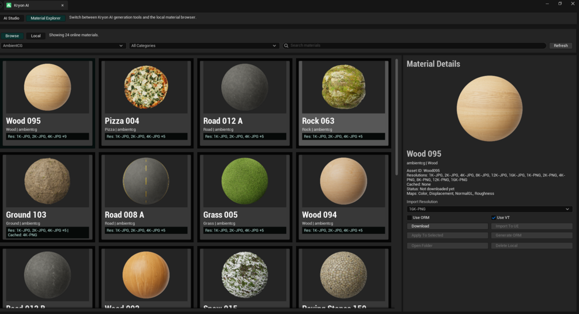The image size is (579, 314).
Task: Click 'Res: 1K-JPG, 2K-JPG, 4K-JPG +9' on Wood 095
Action: click(x=37, y=137)
